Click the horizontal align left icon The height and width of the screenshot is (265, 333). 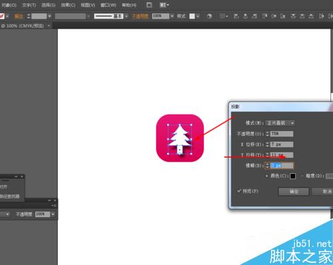(236, 16)
